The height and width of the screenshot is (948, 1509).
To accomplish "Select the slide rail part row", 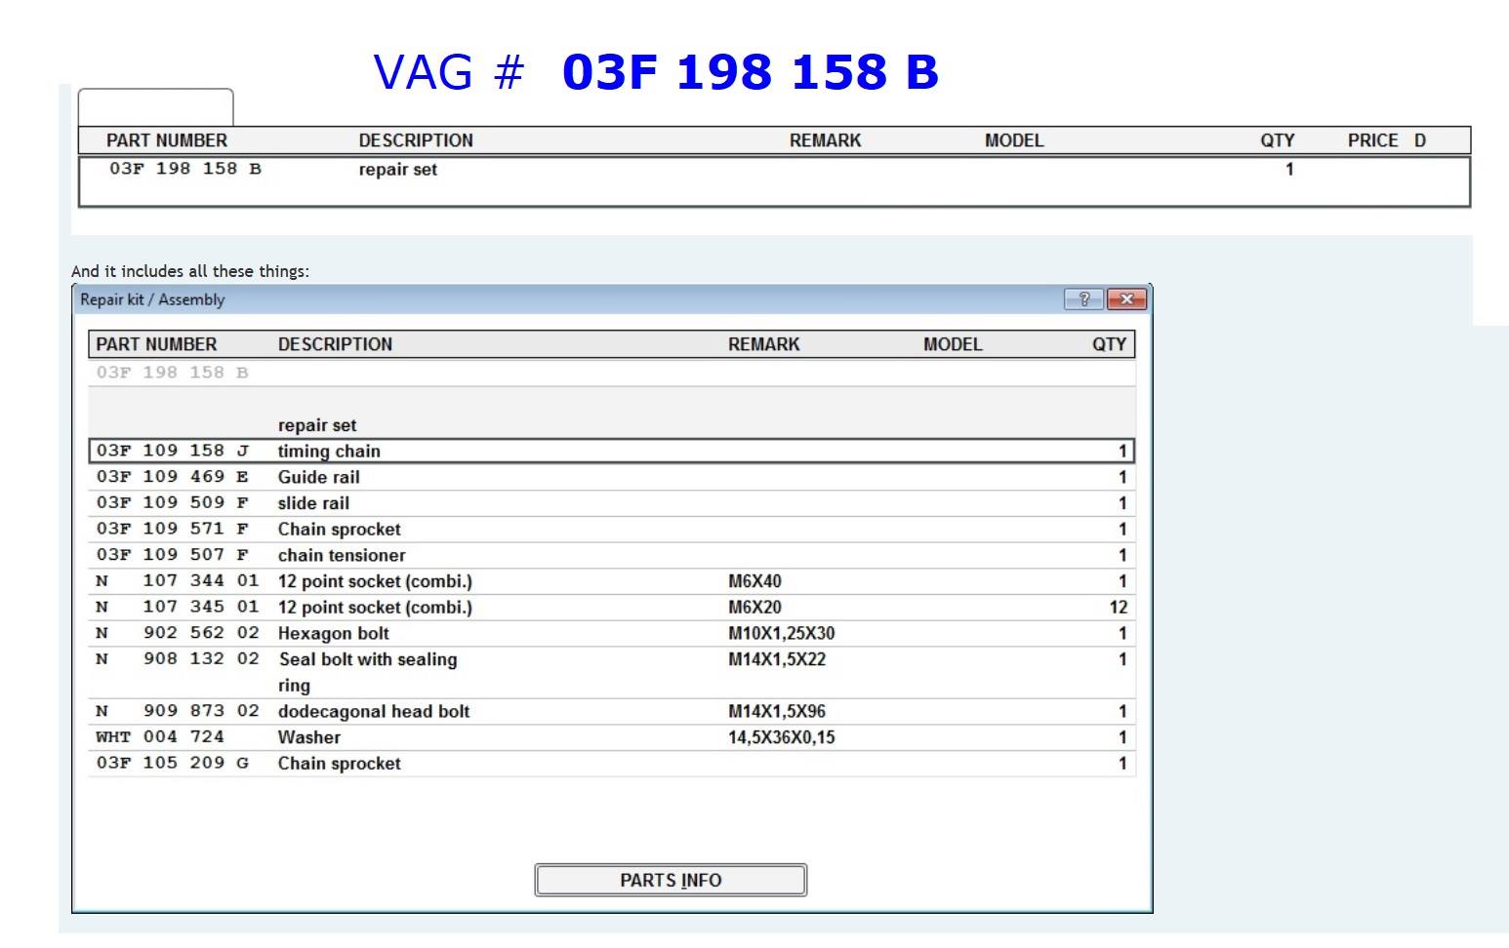I will pos(611,503).
